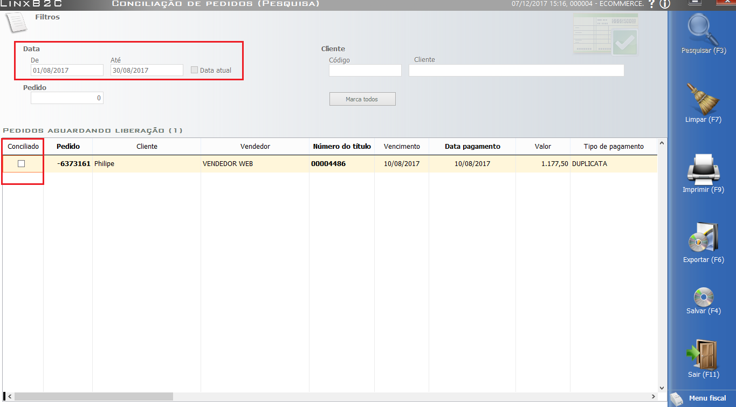Click the information icon in title bar
Viewport: 736px width, 407px height.
[664, 4]
